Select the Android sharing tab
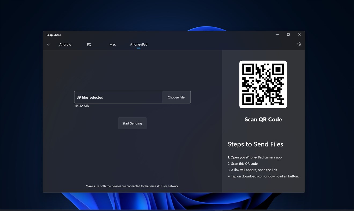 pos(65,44)
